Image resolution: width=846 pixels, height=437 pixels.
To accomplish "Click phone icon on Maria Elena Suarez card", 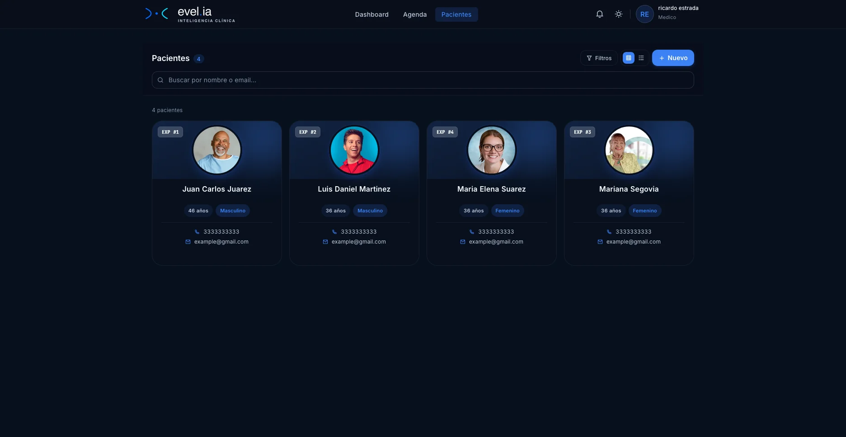I will point(472,232).
